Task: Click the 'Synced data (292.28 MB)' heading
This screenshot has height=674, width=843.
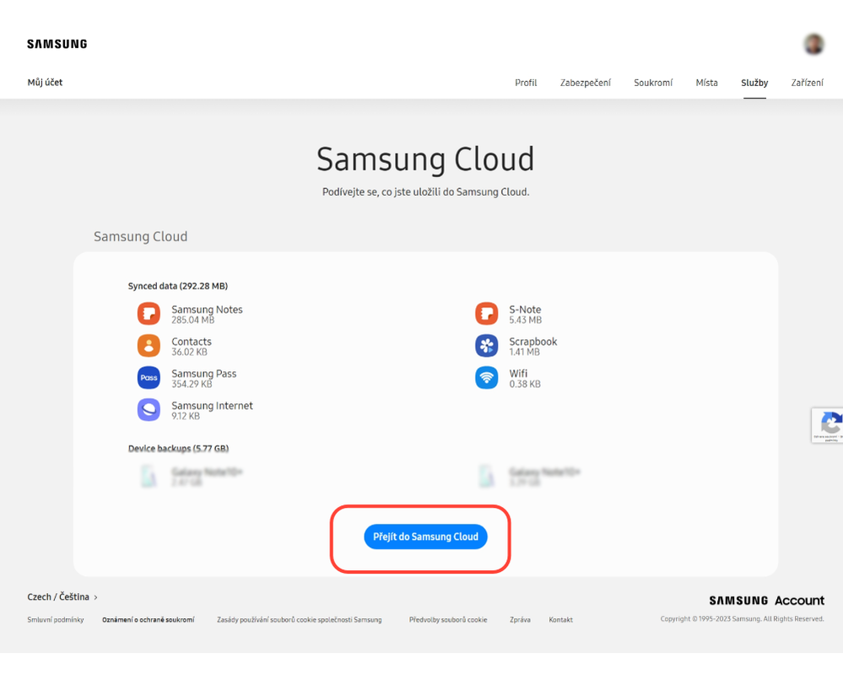Action: point(178,286)
